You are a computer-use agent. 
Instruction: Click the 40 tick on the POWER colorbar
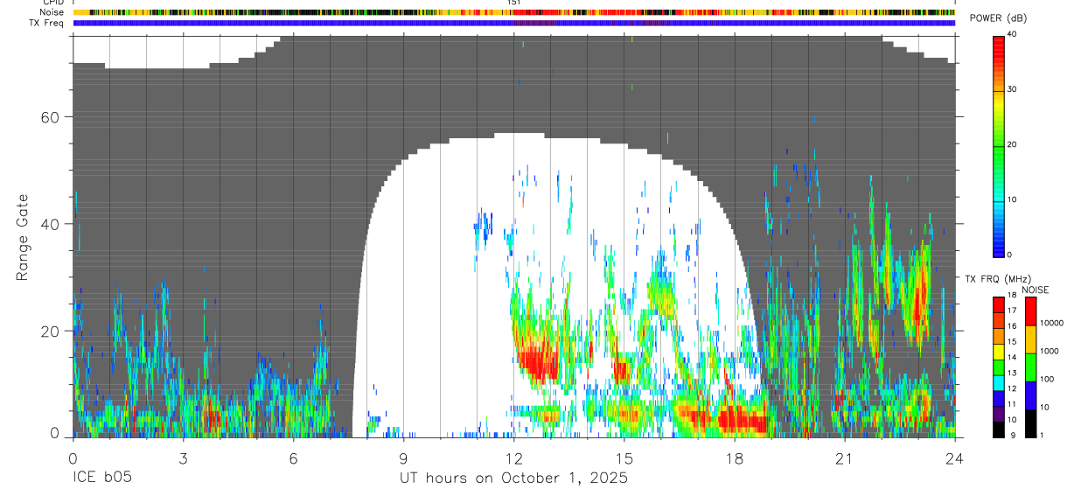click(x=1013, y=34)
